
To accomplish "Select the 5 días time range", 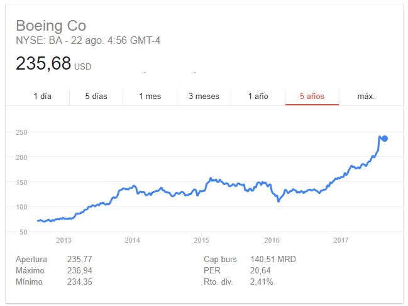I will coord(96,96).
